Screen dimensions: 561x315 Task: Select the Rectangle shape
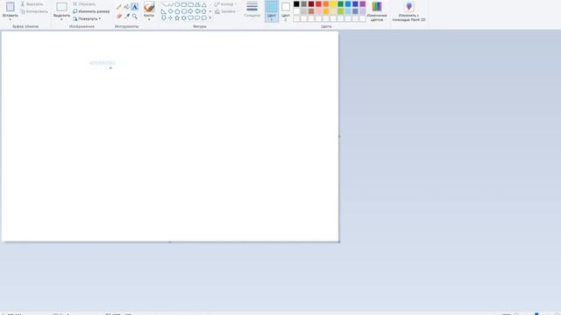click(184, 4)
